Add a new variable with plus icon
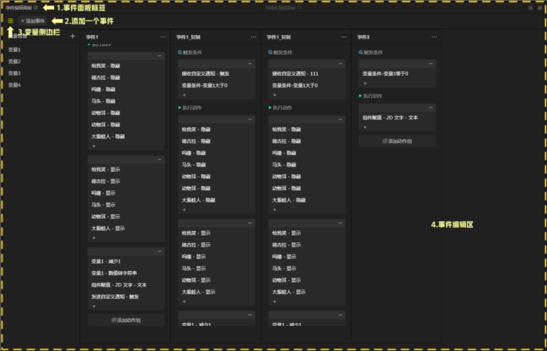547x351 pixels. pyautogui.click(x=72, y=36)
